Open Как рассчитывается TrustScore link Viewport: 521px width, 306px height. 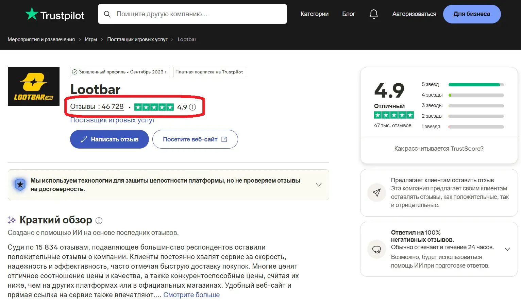click(439, 149)
